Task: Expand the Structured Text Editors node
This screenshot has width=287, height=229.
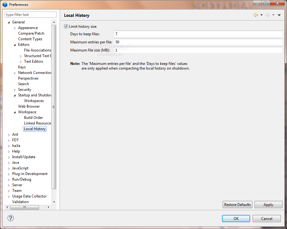Action: point(21,56)
